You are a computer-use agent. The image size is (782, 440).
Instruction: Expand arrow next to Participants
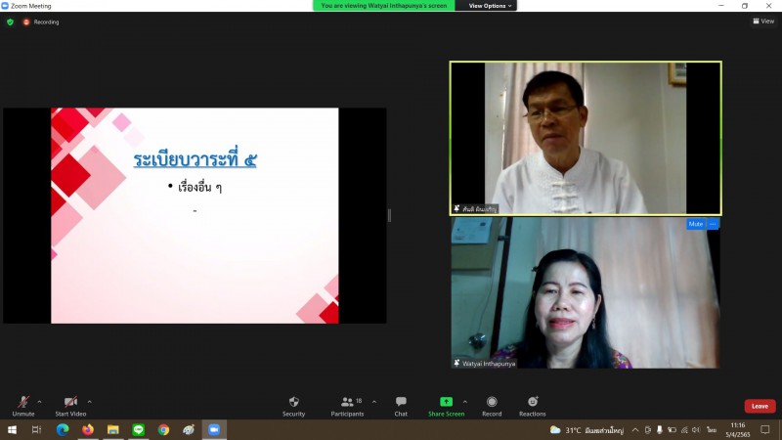tap(374, 402)
